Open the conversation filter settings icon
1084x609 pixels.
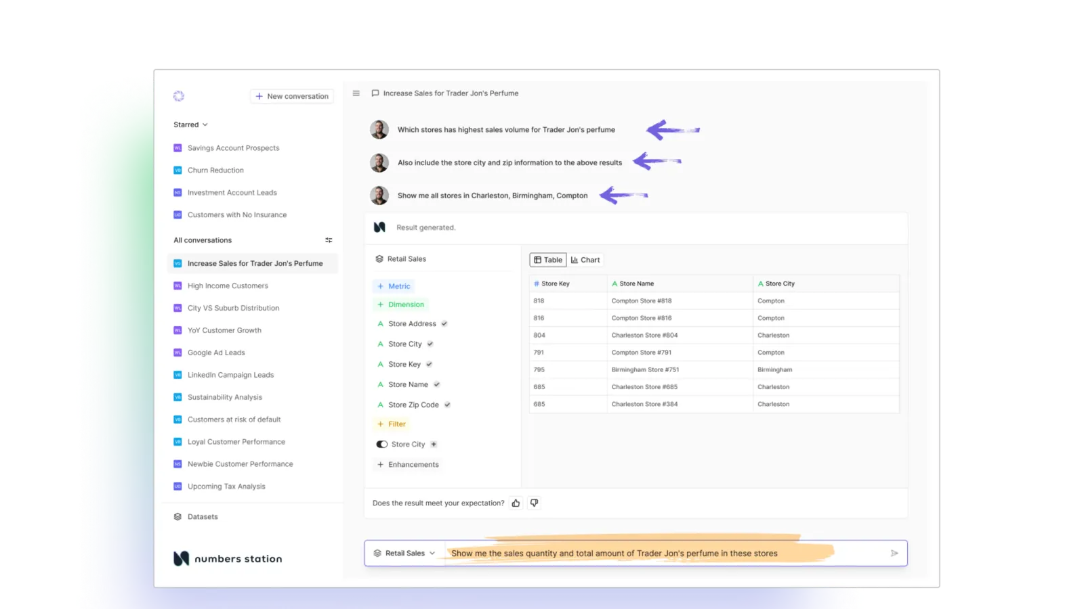[329, 240]
